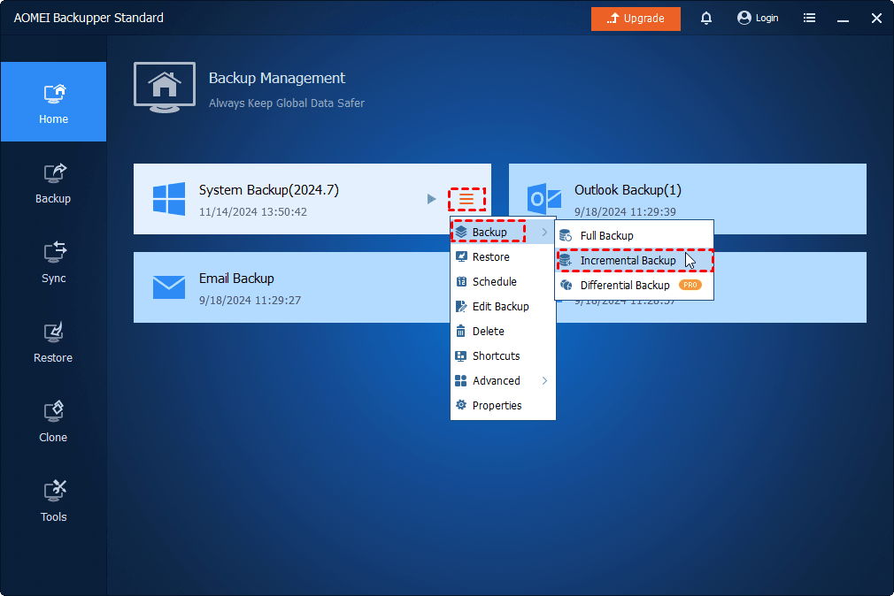
Task: Click the Properties gear icon
Action: (461, 405)
